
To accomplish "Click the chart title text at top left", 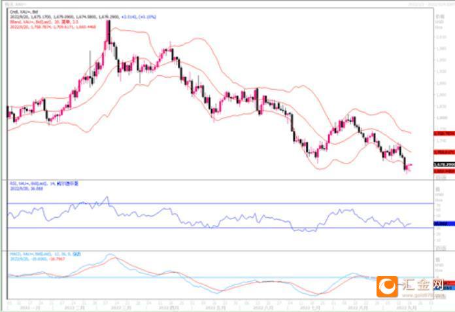I will coord(15,4).
